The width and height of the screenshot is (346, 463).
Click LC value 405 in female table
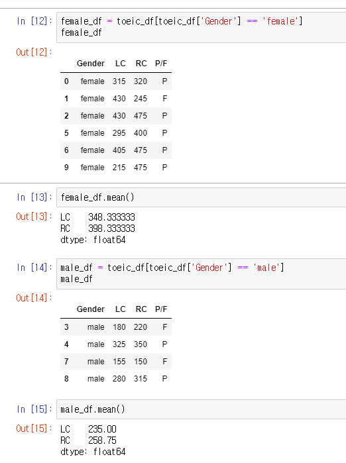pos(119,150)
